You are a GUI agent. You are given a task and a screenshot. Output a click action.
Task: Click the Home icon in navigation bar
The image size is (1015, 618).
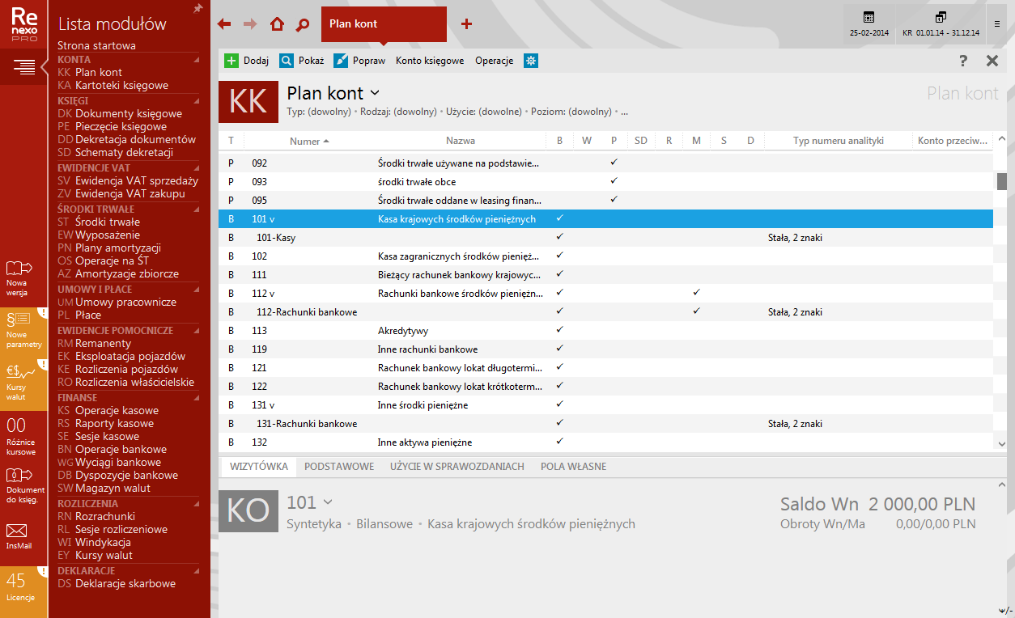tap(277, 24)
